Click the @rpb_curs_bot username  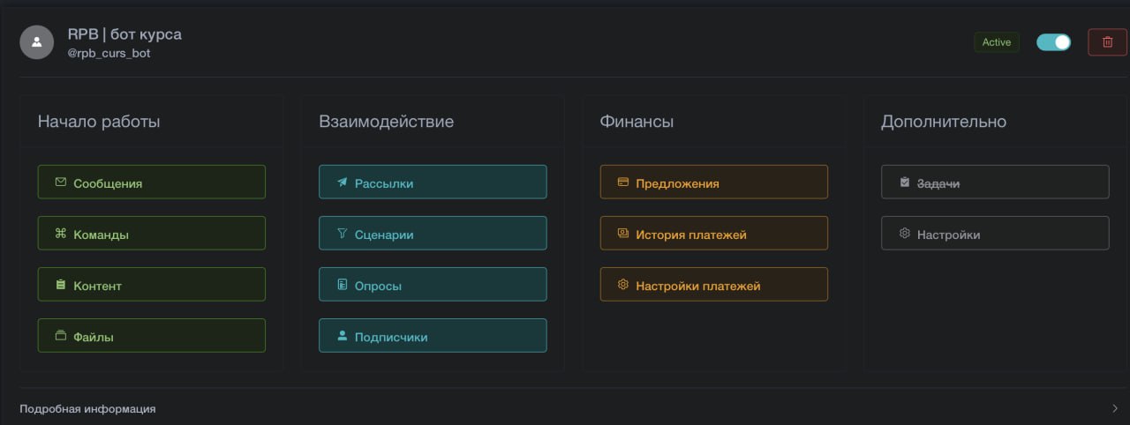point(109,53)
